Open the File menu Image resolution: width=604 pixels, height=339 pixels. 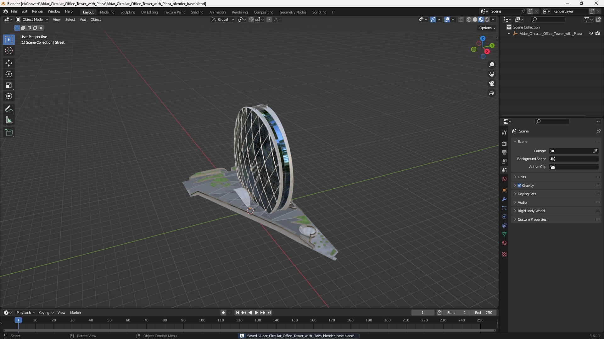[14, 11]
